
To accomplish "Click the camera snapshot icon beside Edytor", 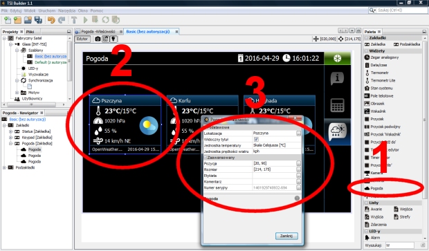I will 98,39.
